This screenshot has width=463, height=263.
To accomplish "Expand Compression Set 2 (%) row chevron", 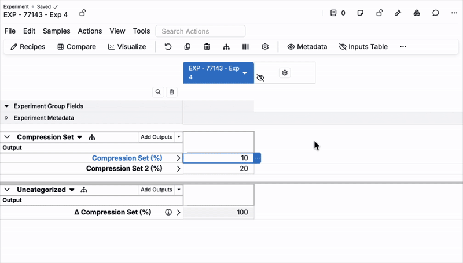I will point(178,169).
